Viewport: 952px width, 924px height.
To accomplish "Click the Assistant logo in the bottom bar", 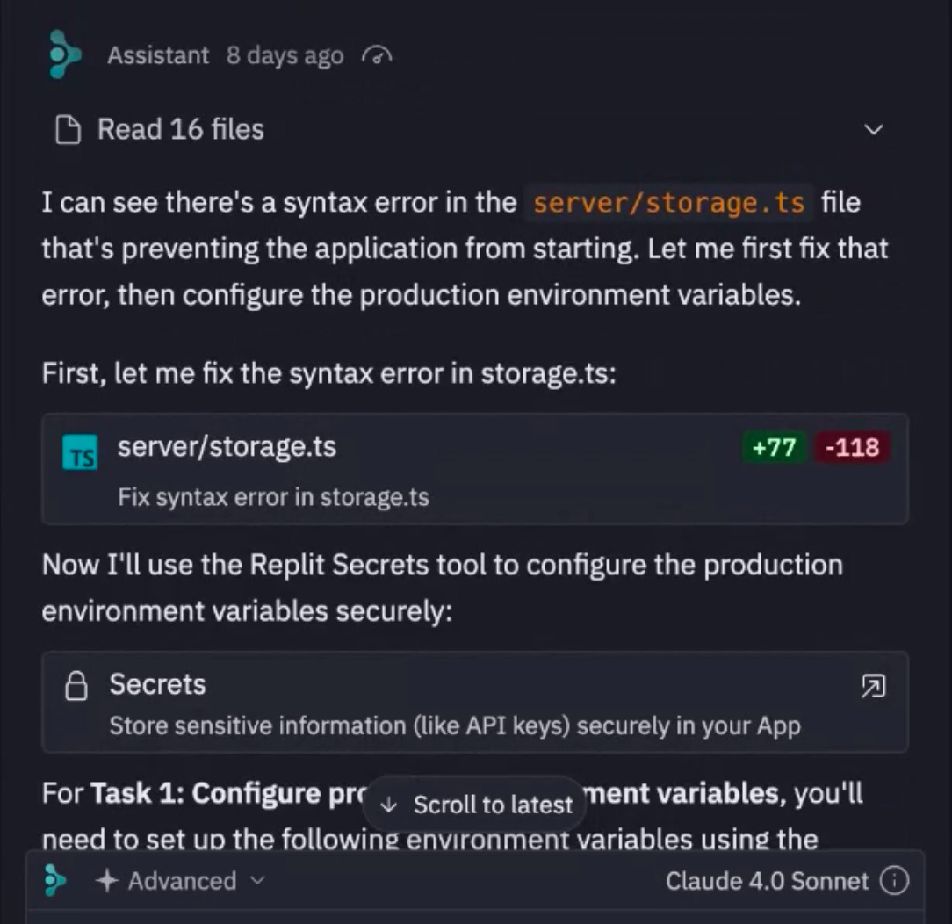I will tap(55, 880).
